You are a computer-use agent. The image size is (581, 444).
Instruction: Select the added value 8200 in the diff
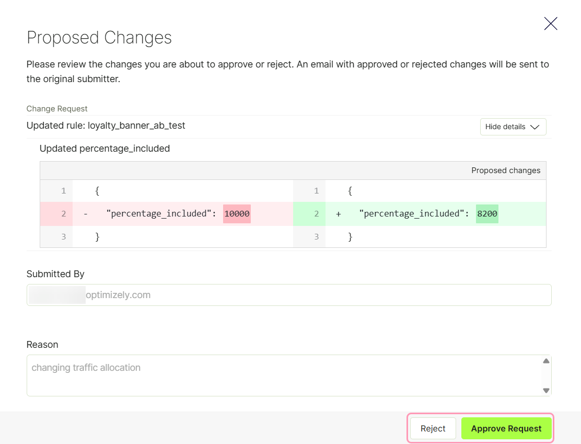[x=487, y=214]
